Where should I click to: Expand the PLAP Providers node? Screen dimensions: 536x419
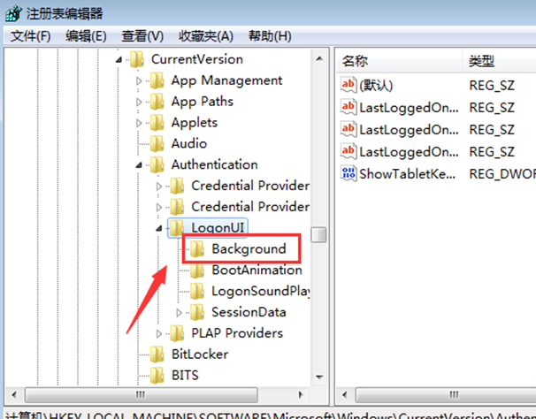[x=159, y=334]
